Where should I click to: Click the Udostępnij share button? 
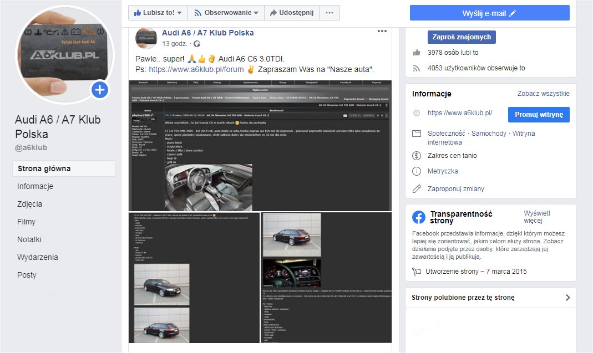292,13
